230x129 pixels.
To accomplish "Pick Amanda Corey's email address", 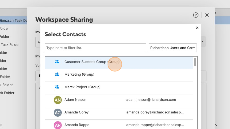I will pyautogui.click(x=155, y=112).
